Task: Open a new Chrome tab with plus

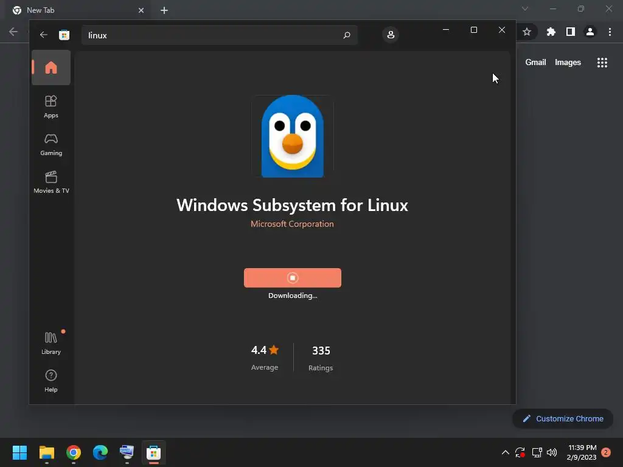Action: click(164, 10)
